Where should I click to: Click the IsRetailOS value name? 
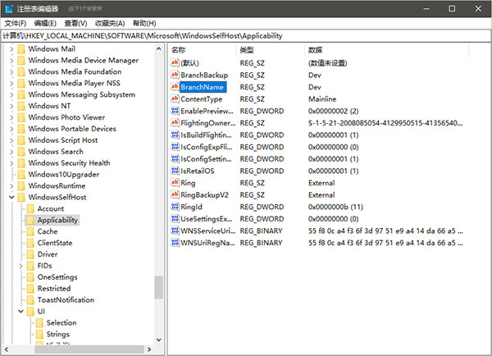pos(198,171)
